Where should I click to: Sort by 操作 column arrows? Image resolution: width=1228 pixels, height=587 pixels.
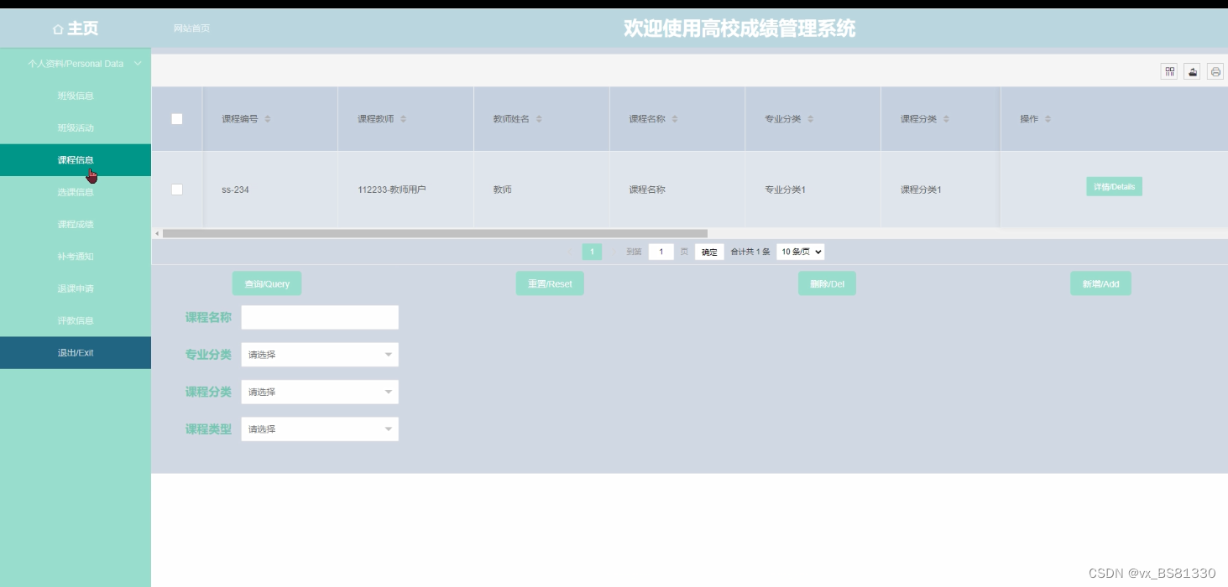point(1048,119)
